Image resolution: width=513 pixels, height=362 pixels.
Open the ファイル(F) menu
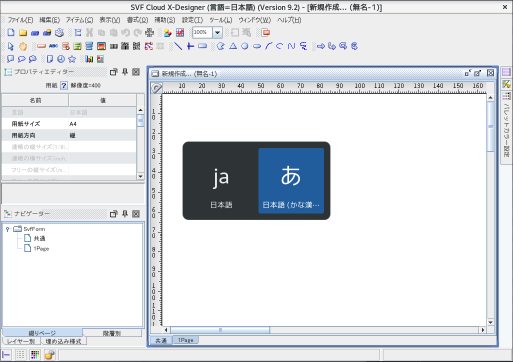tap(20, 20)
